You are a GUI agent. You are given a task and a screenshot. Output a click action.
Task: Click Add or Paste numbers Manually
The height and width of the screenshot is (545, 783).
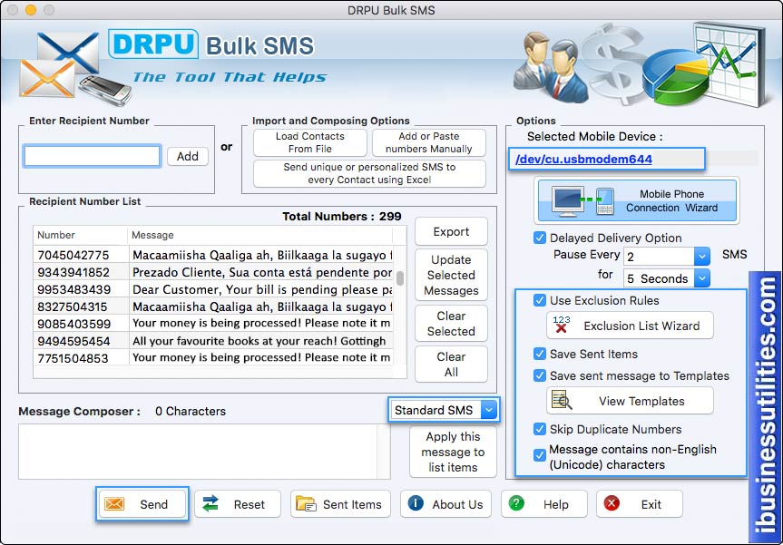pyautogui.click(x=429, y=142)
